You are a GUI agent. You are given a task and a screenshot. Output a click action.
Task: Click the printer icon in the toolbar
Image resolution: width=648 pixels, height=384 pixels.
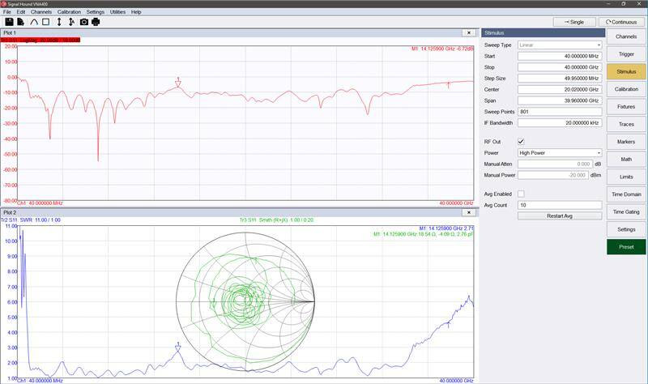click(x=96, y=22)
